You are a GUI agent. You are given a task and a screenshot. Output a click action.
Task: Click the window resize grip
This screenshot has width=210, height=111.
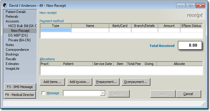pos(203,104)
